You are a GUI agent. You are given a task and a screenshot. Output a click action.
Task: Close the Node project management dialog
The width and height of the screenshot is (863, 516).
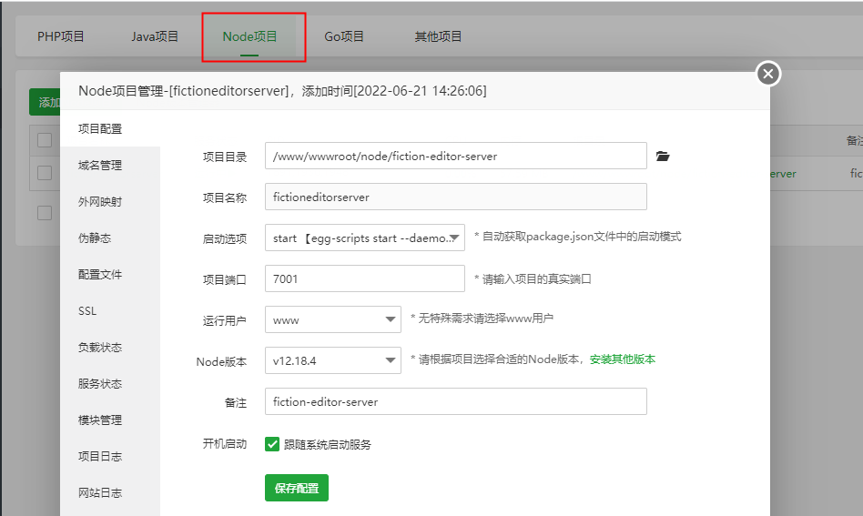[x=768, y=74]
